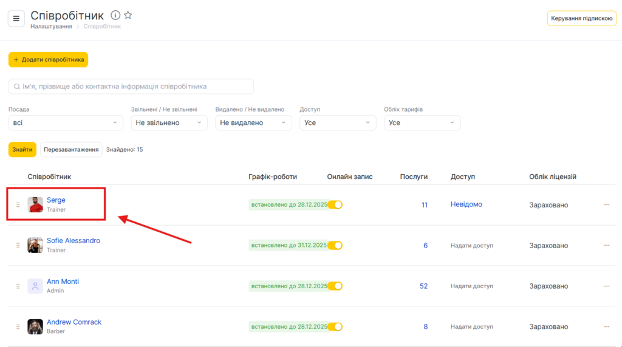Click Додати співробітника button
Image resolution: width=622 pixels, height=347 pixels.
(48, 59)
